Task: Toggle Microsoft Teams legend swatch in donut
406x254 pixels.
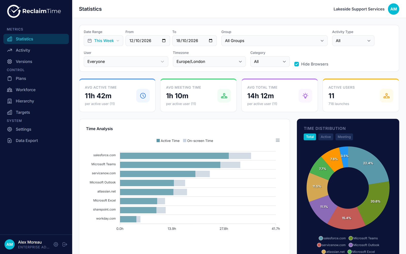Action: 351,238
